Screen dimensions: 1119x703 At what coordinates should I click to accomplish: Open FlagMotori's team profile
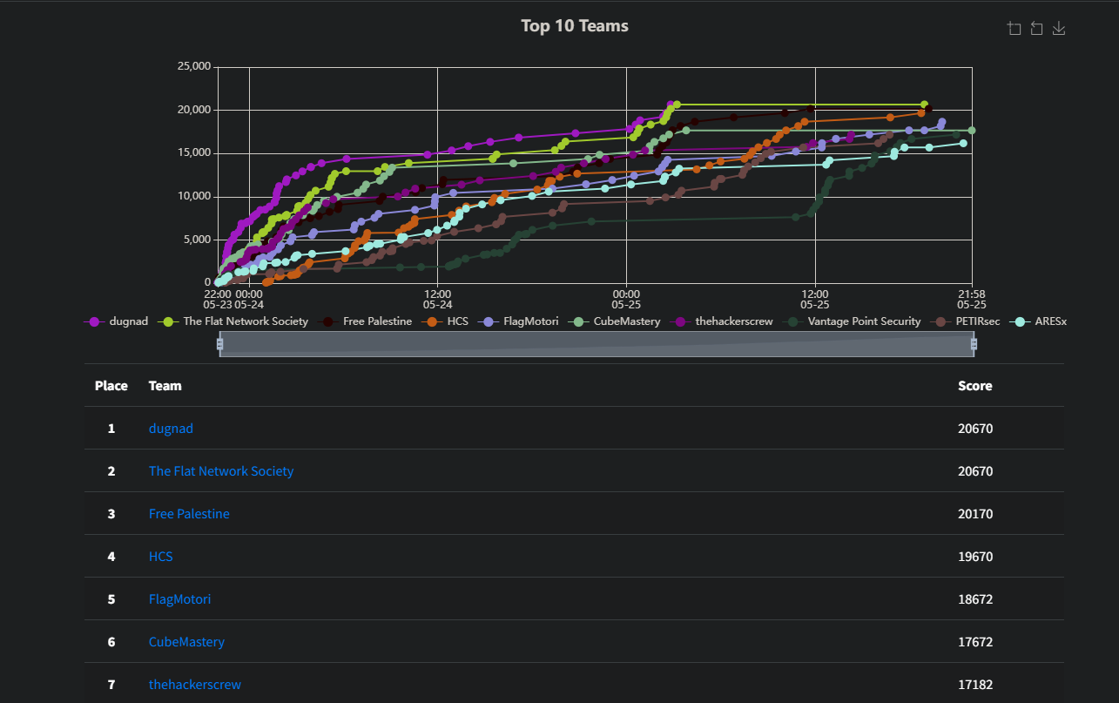179,598
